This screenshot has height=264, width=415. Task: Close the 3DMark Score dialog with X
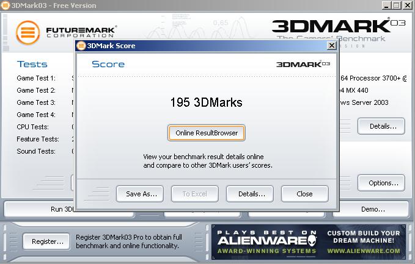coord(332,46)
